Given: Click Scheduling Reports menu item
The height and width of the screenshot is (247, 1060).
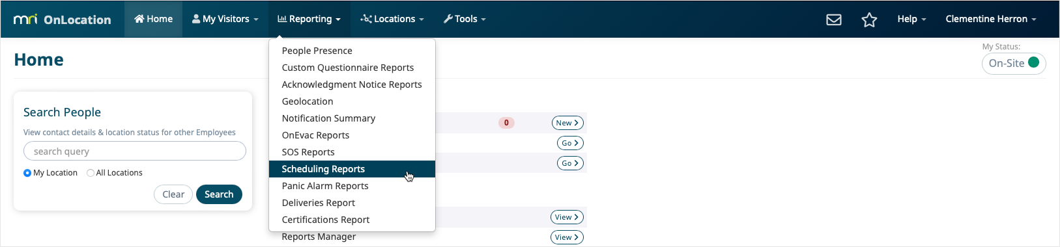Looking at the screenshot, I should click(x=352, y=169).
